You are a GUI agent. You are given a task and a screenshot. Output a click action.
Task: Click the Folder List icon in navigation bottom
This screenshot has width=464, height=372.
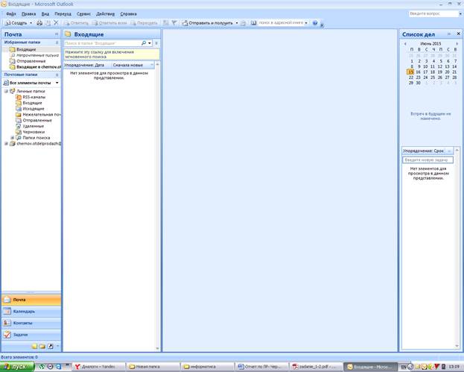point(42,346)
